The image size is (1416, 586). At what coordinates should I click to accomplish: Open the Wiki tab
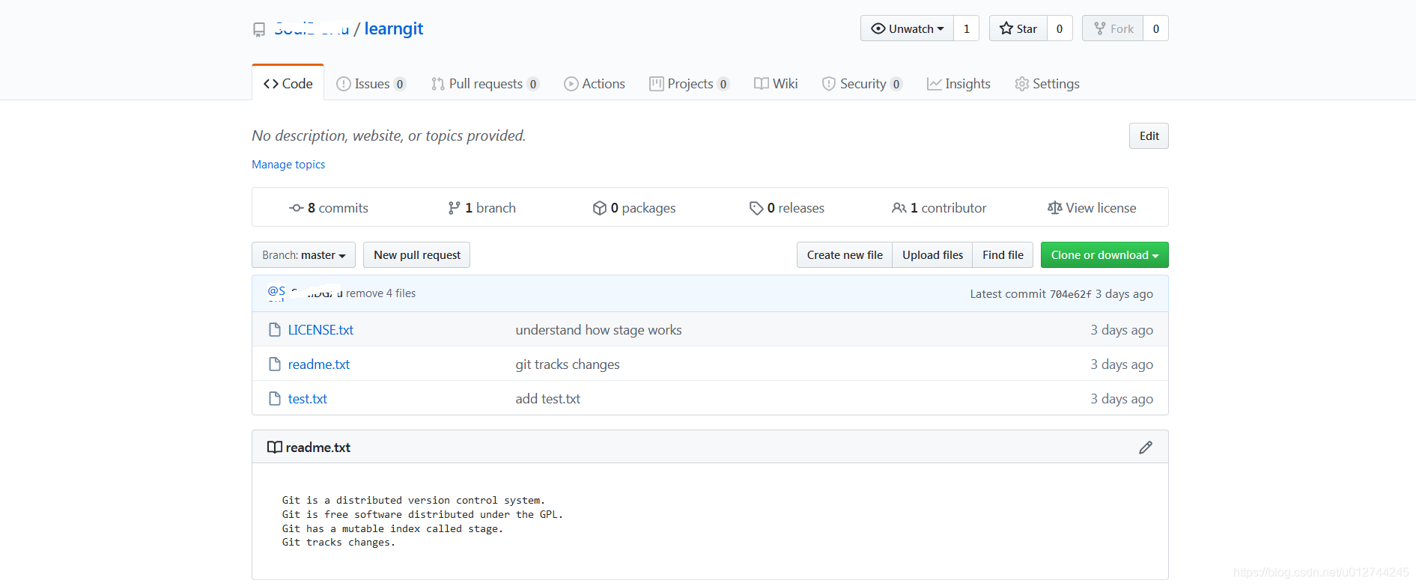[x=776, y=84]
